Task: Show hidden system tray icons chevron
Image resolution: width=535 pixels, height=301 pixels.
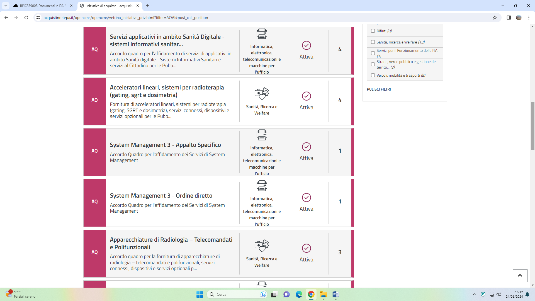Action: pos(474,294)
